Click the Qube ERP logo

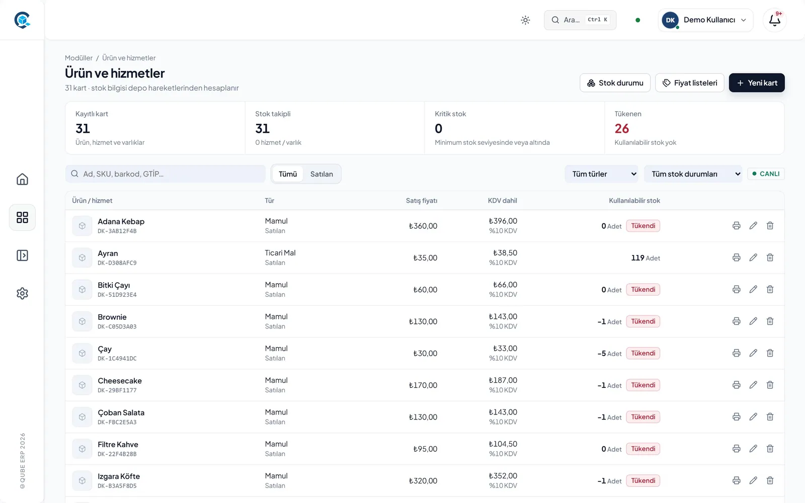pos(22,20)
